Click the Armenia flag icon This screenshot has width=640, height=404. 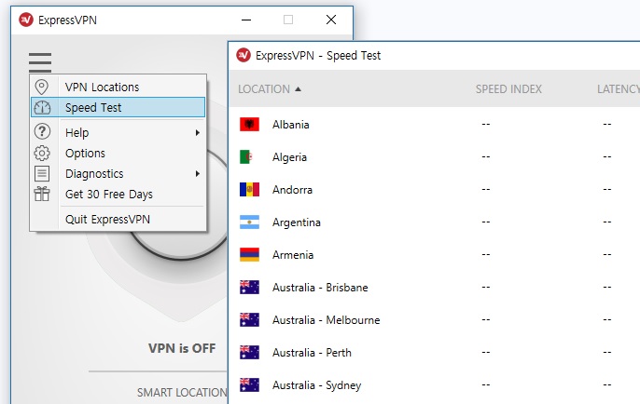249,254
